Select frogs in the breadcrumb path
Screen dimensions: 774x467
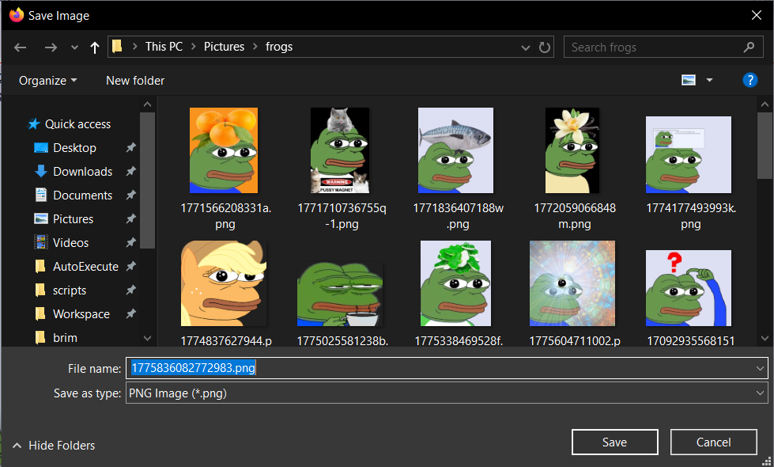pyautogui.click(x=279, y=47)
